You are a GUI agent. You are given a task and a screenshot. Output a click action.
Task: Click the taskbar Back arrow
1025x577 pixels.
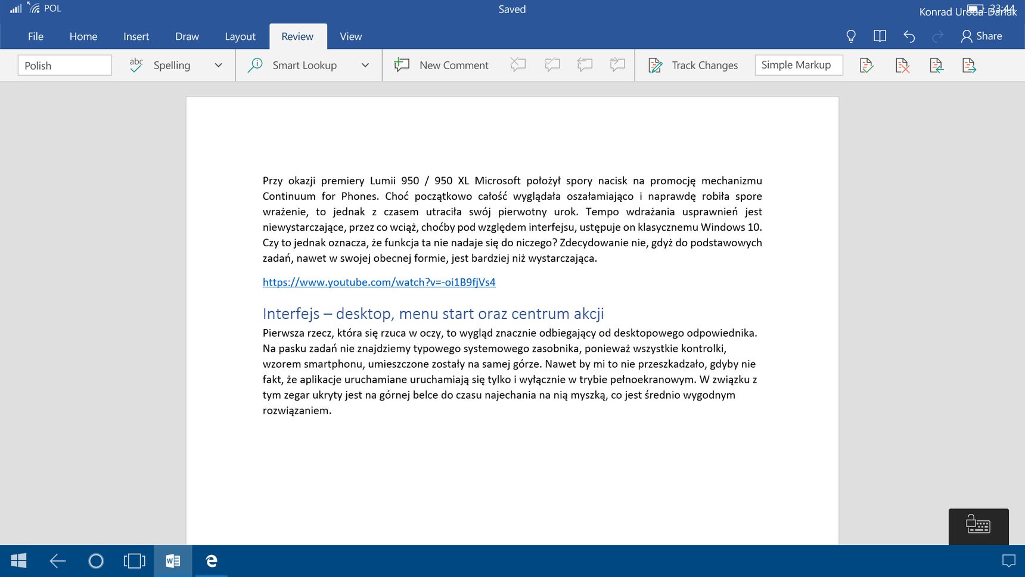coord(57,561)
